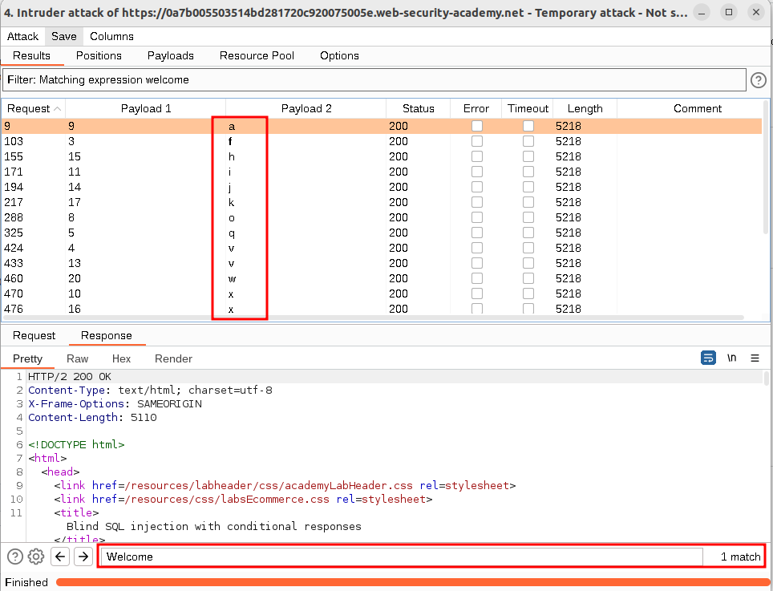Open the filter help icon
The image size is (773, 591).
[759, 80]
